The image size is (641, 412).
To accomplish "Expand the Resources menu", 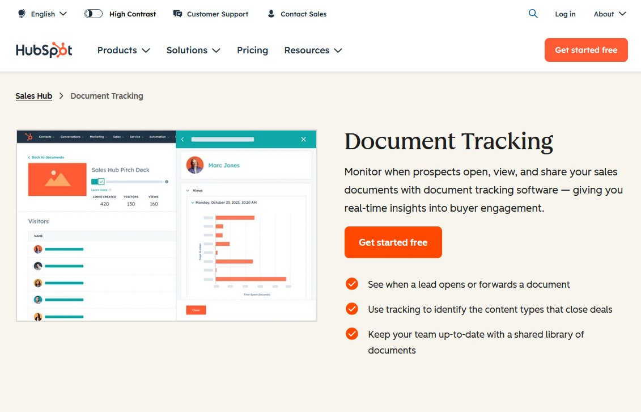I will (313, 51).
